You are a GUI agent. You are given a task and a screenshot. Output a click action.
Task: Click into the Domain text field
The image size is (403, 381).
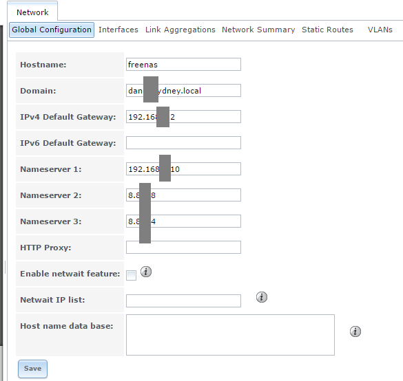183,91
